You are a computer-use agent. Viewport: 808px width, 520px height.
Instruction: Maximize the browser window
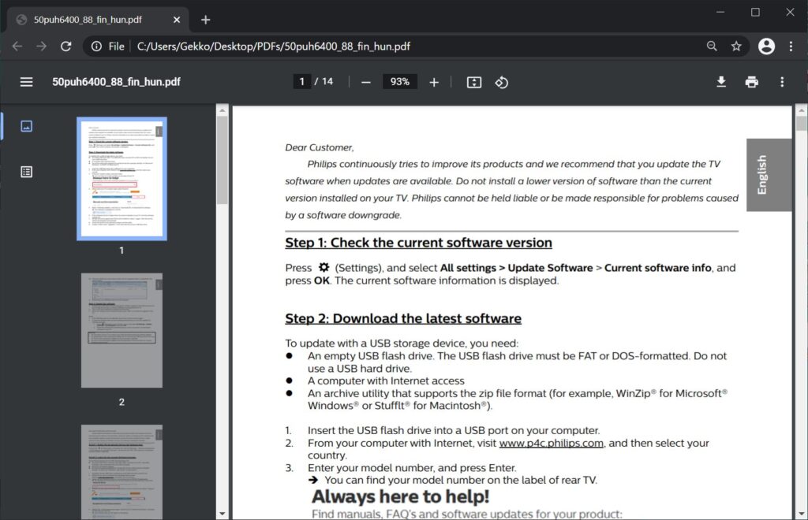click(755, 12)
